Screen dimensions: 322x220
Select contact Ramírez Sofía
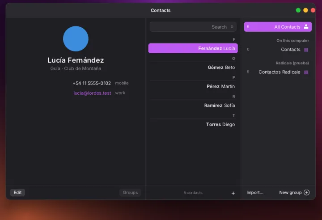tap(193, 106)
